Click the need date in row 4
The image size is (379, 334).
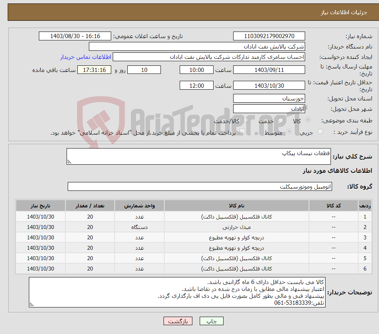(x=41, y=248)
